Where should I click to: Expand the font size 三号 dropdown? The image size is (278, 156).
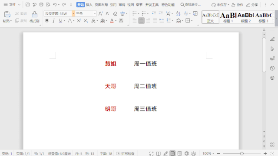(95, 13)
